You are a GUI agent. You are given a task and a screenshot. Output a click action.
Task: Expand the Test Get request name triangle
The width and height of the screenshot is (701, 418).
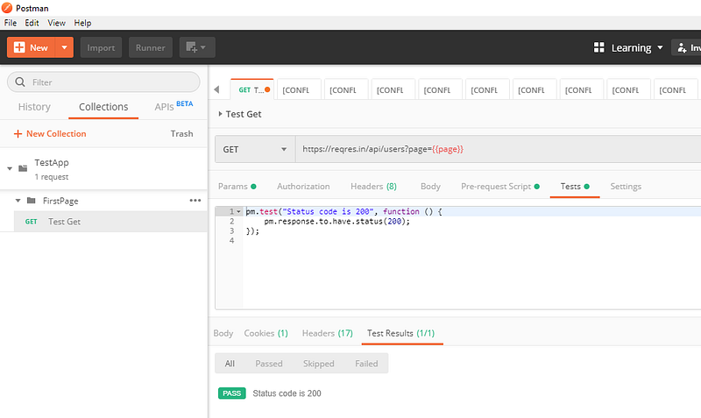[220, 114]
